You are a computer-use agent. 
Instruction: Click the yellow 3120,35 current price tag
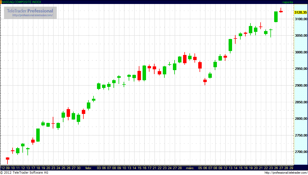click(301, 12)
